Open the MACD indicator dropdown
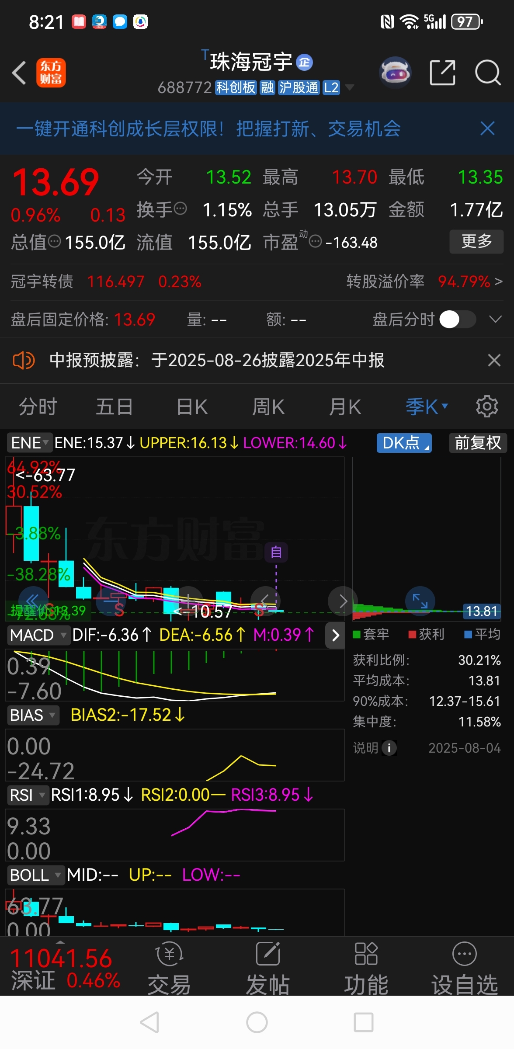This screenshot has width=514, height=1049. (x=38, y=635)
